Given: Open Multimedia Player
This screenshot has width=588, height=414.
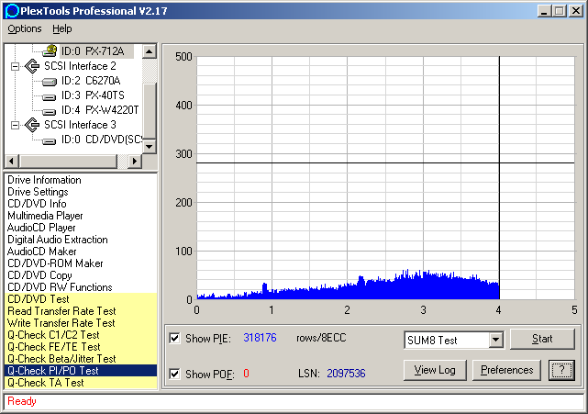Looking at the screenshot, I should [45, 216].
